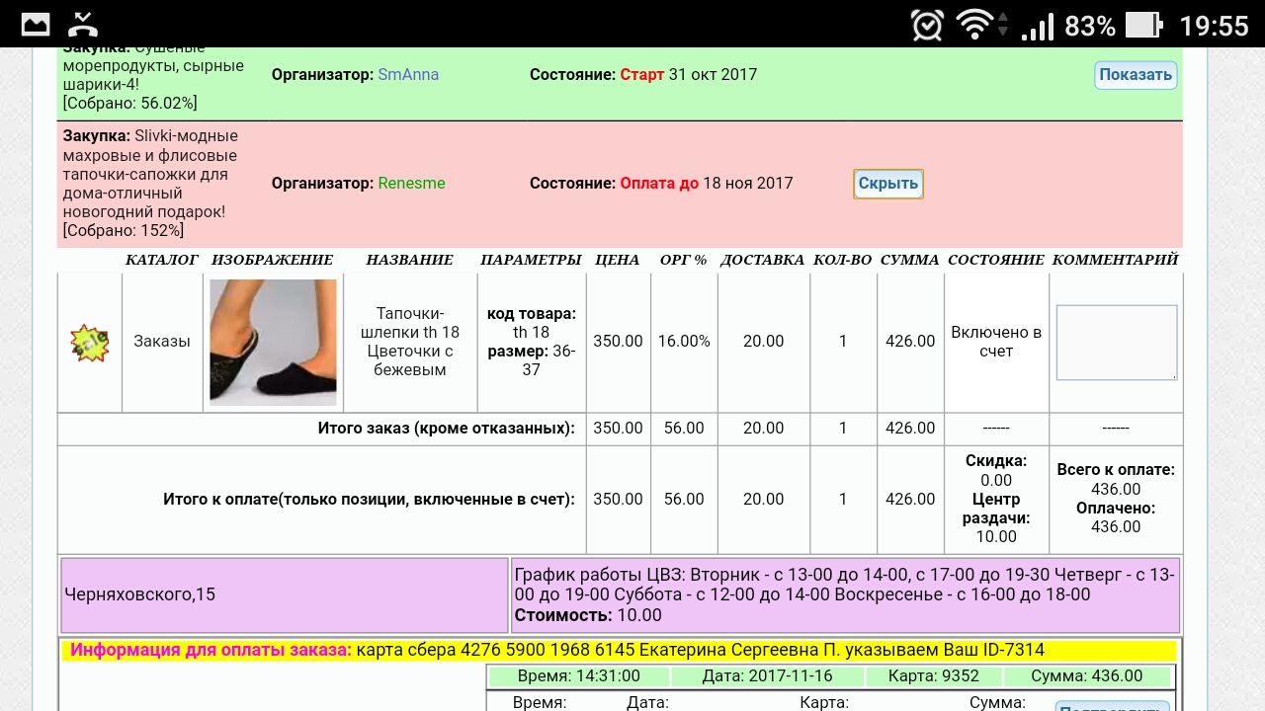1265x711 pixels.
Task: Tap the 19:55 clock in status bar
Action: [x=1215, y=26]
